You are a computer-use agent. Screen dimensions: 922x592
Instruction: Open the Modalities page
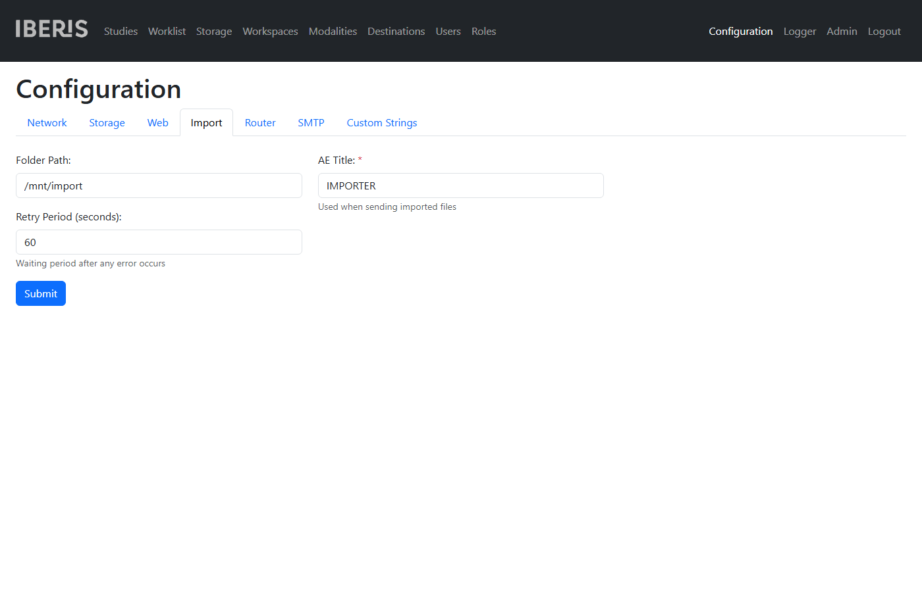tap(333, 31)
